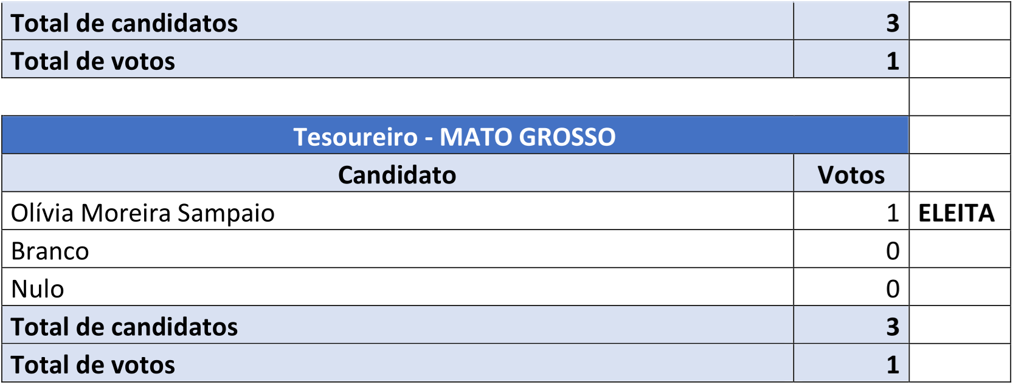Click the Branco vote count of 0
The height and width of the screenshot is (385, 1013).
point(892,251)
